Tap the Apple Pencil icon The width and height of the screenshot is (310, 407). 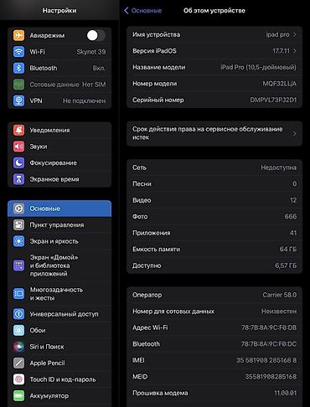tap(18, 363)
